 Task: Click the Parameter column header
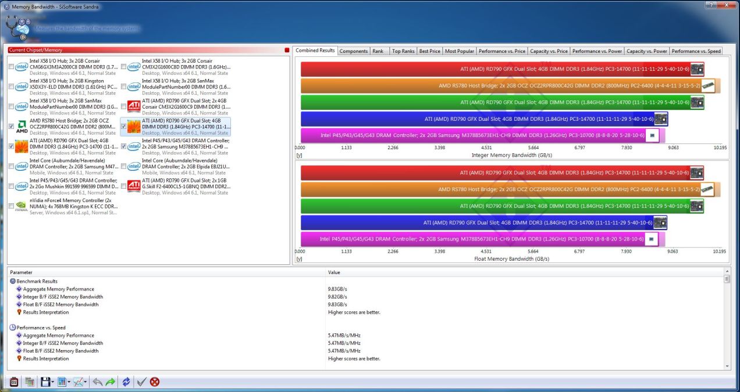click(166, 272)
